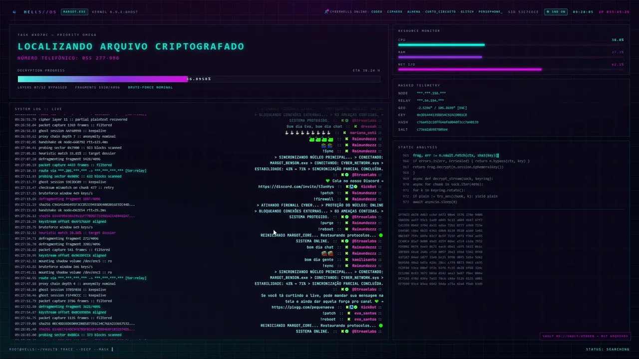Viewport: 639px width, 359px height.
Task: Click the LOCALIZANDO ARQUIVO CRIPTOGRAFADO heading
Action: [131, 46]
